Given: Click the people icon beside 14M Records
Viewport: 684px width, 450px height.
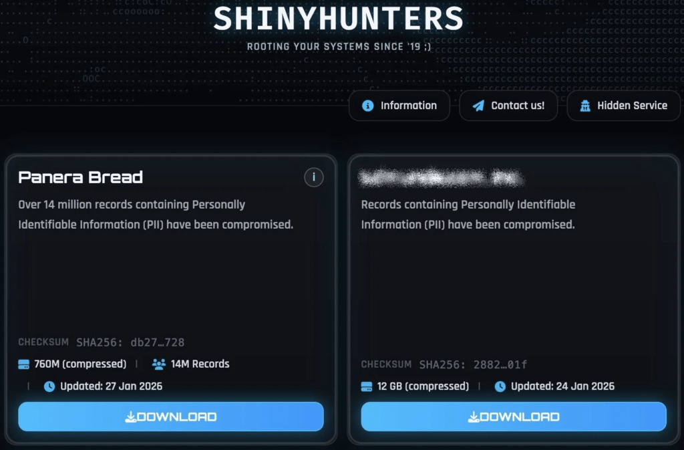Looking at the screenshot, I should (159, 364).
